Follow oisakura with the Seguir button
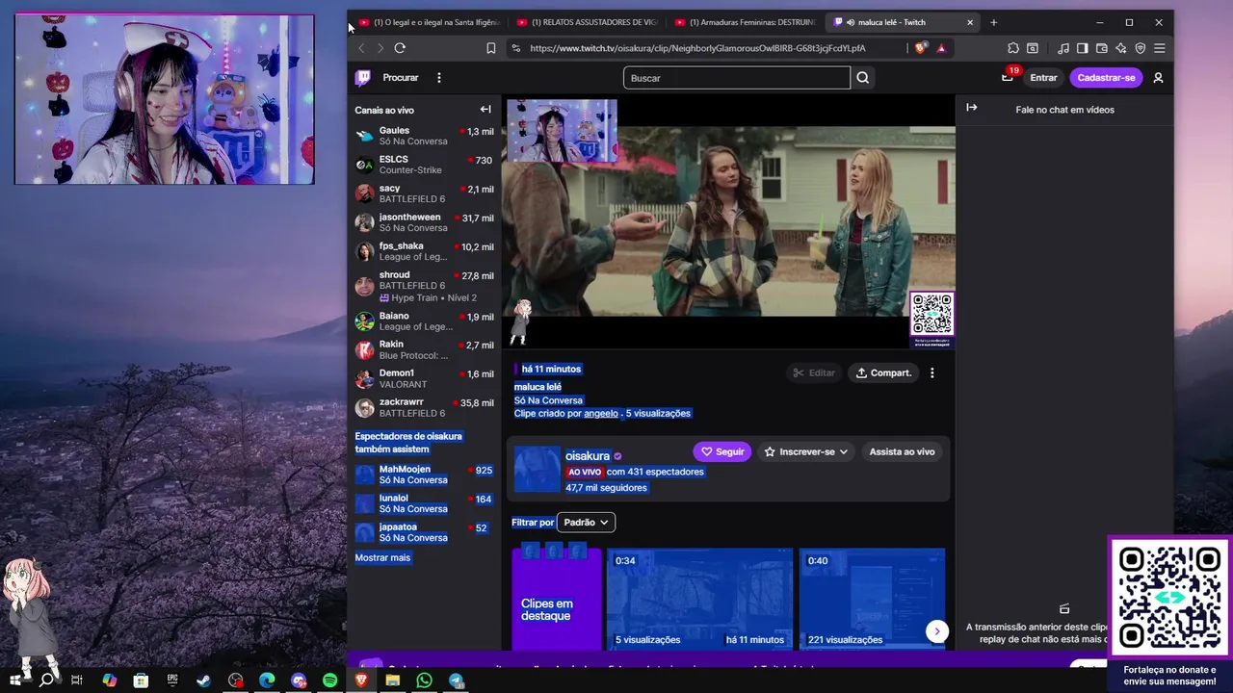 722,451
